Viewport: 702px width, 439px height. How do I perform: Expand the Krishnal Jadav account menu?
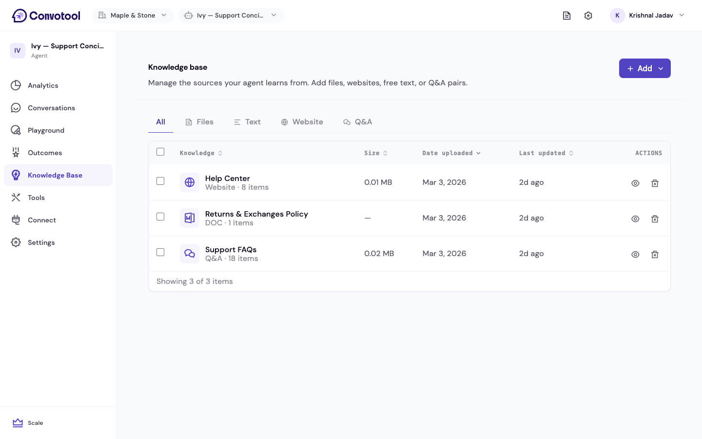tap(647, 16)
